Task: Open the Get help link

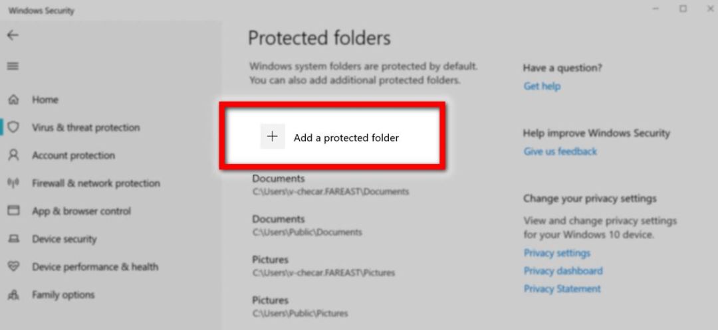Action: coord(542,86)
